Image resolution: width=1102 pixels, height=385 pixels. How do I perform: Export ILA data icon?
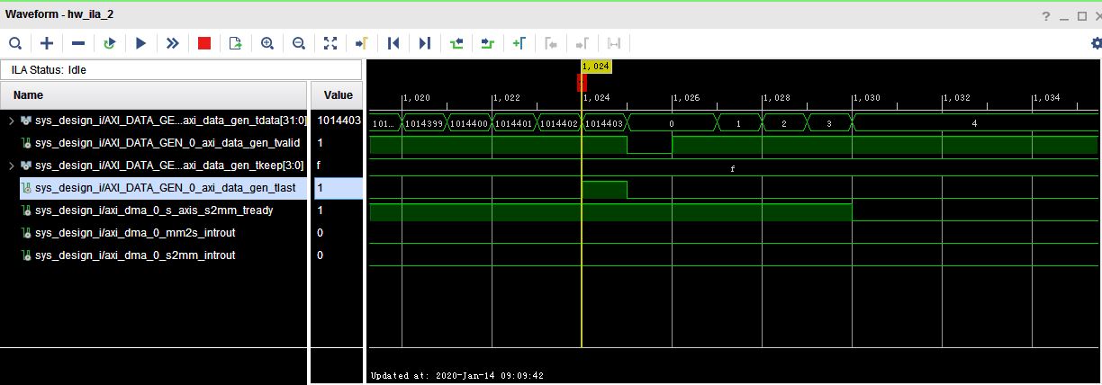pos(236,42)
